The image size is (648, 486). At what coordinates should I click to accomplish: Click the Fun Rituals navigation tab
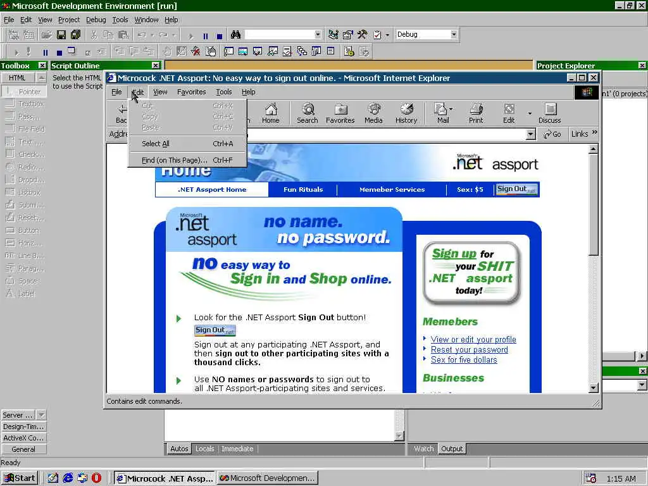303,190
